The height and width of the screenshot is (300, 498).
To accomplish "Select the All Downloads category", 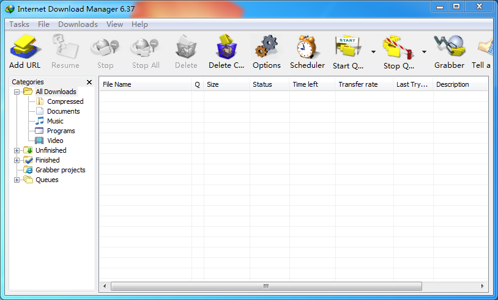I will pyautogui.click(x=56, y=92).
